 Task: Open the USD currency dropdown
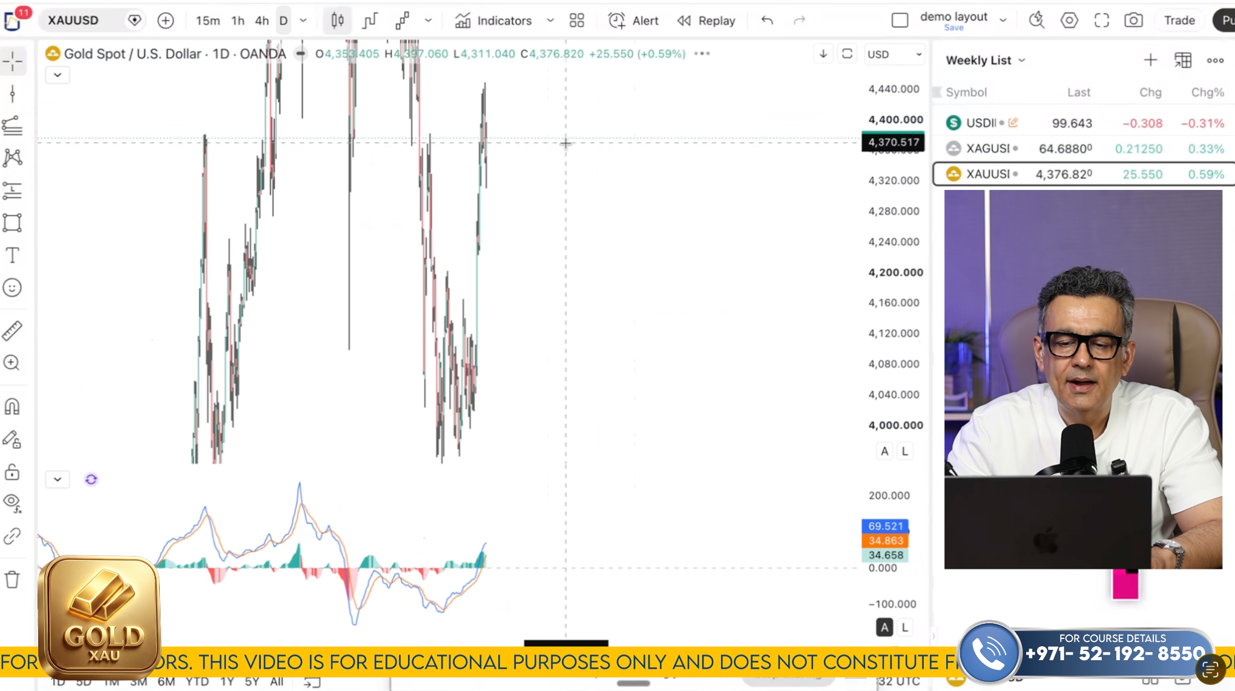tap(894, 54)
